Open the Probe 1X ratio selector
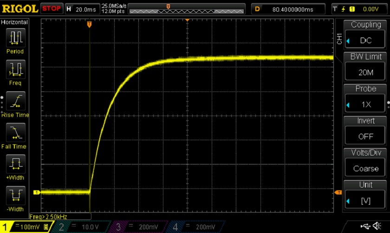Image resolution: width=390 pixels, height=233 pixels. tap(365, 104)
